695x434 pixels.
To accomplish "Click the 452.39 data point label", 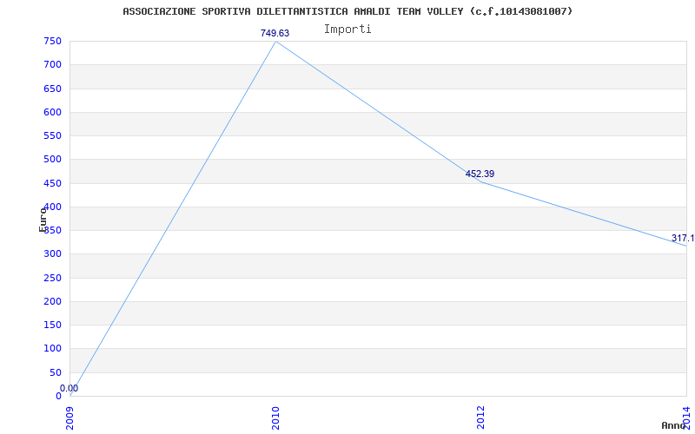I will (x=480, y=174).
